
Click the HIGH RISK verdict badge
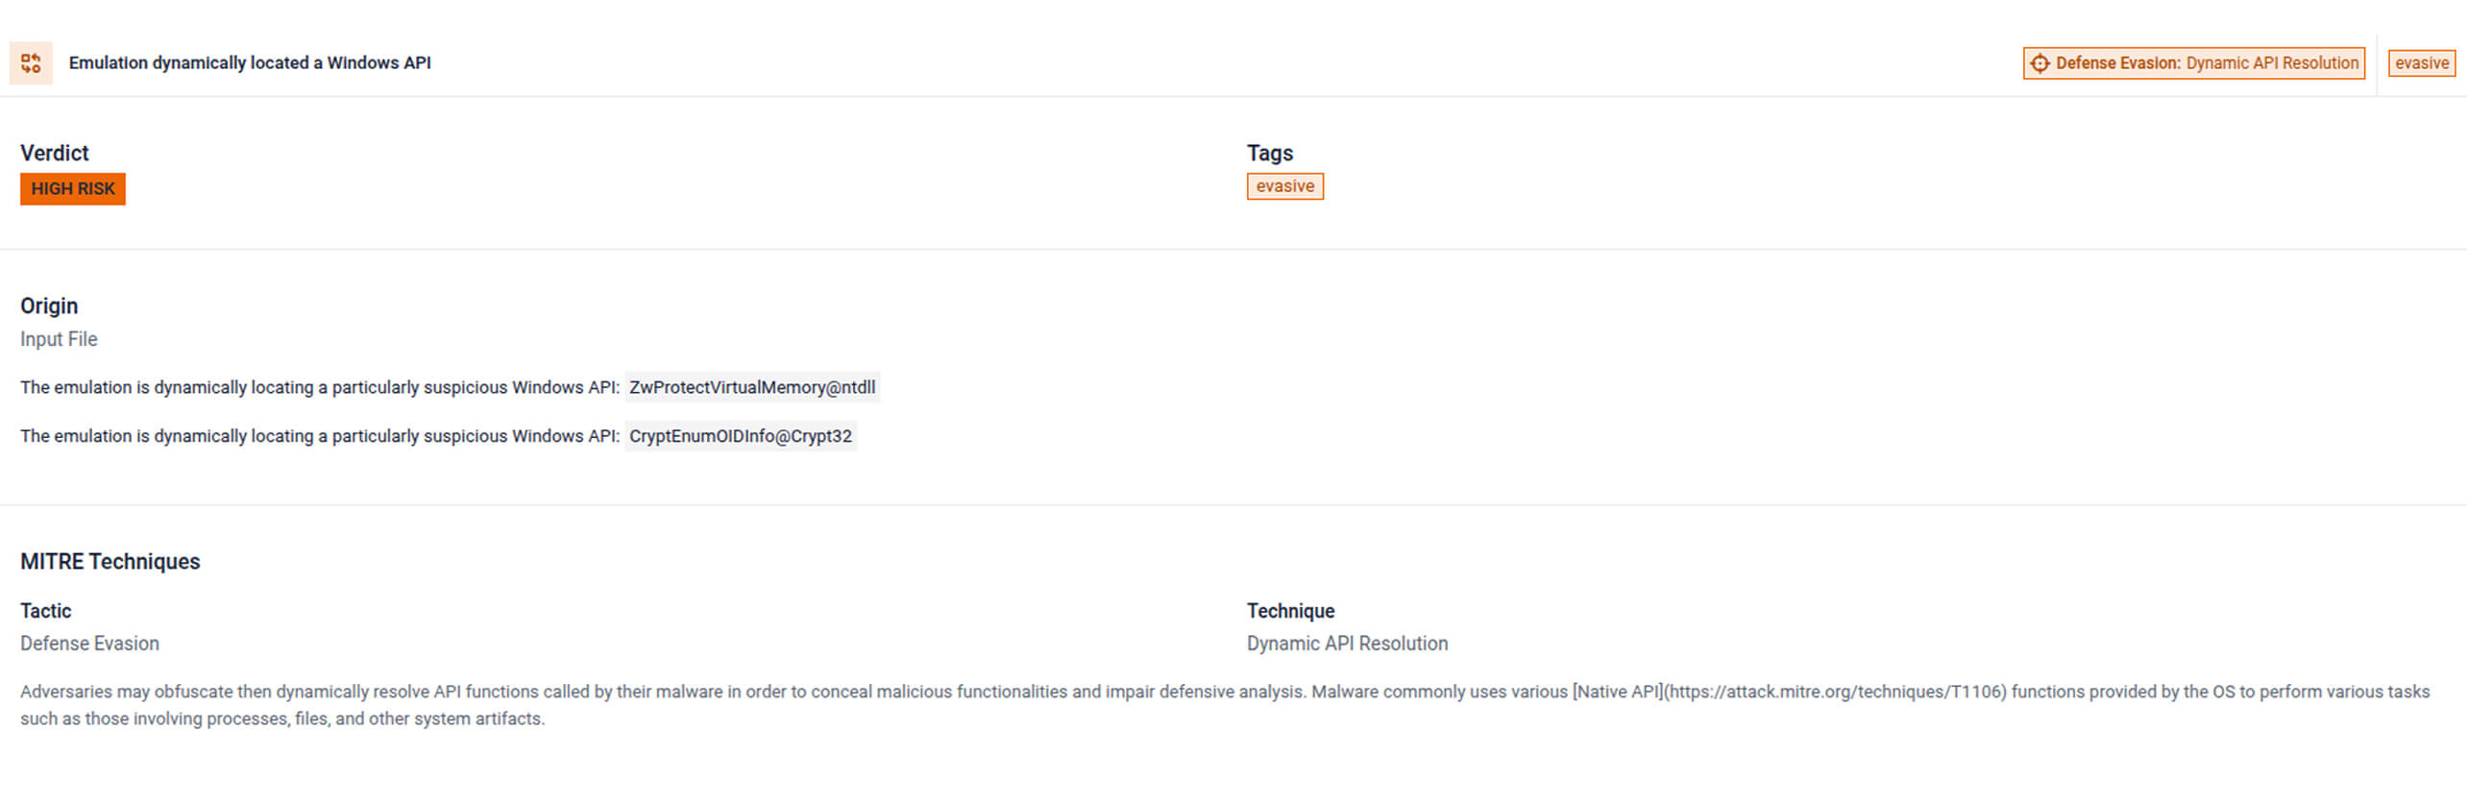pyautogui.click(x=73, y=189)
